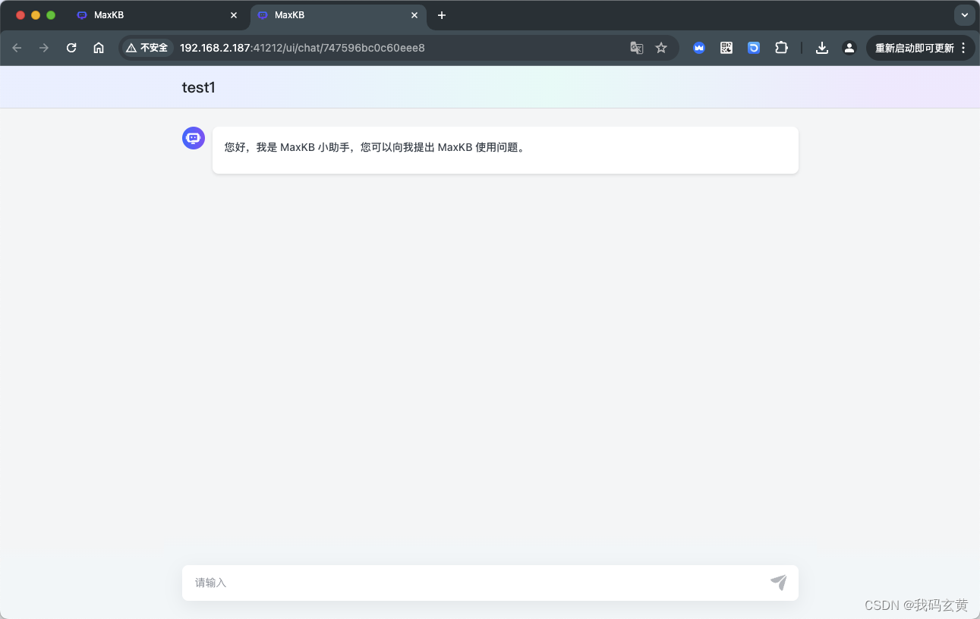Go forward to next page
This screenshot has width=980, height=619.
tap(44, 48)
